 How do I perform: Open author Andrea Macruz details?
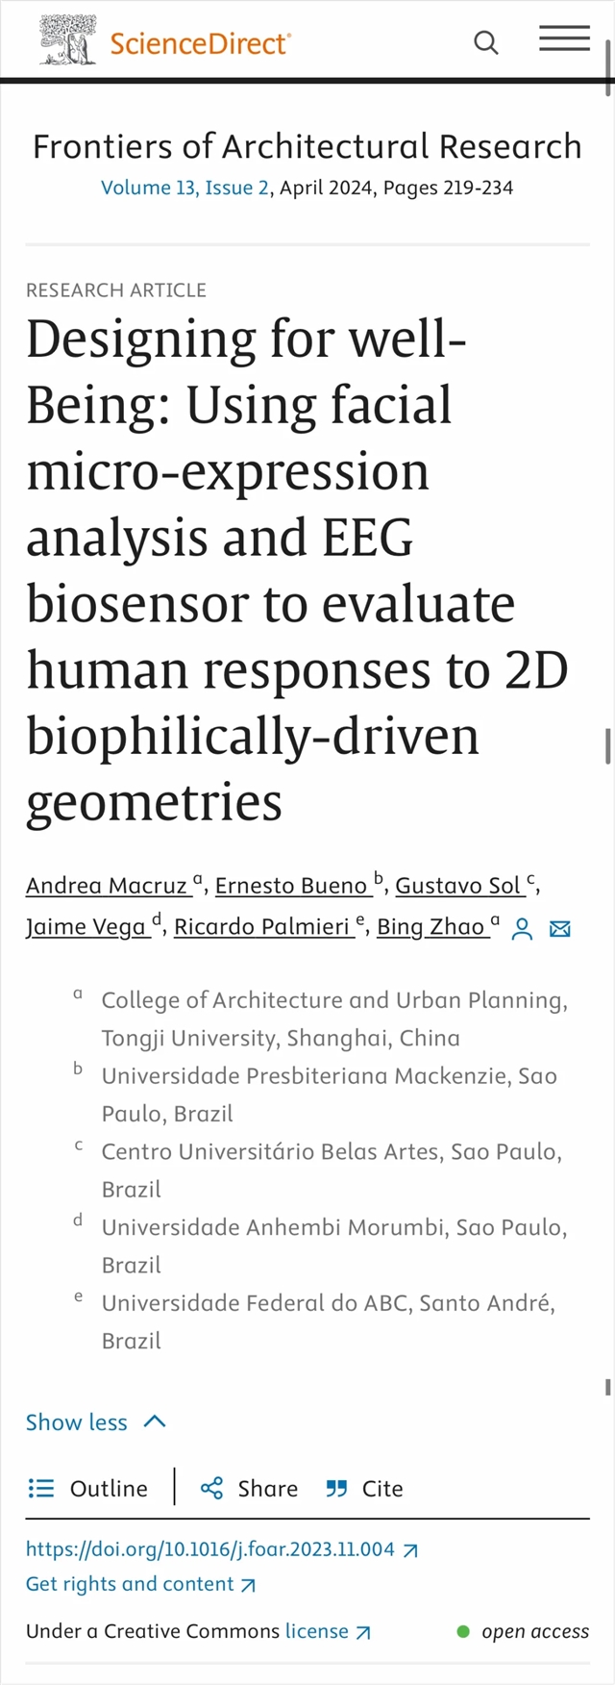coord(107,886)
